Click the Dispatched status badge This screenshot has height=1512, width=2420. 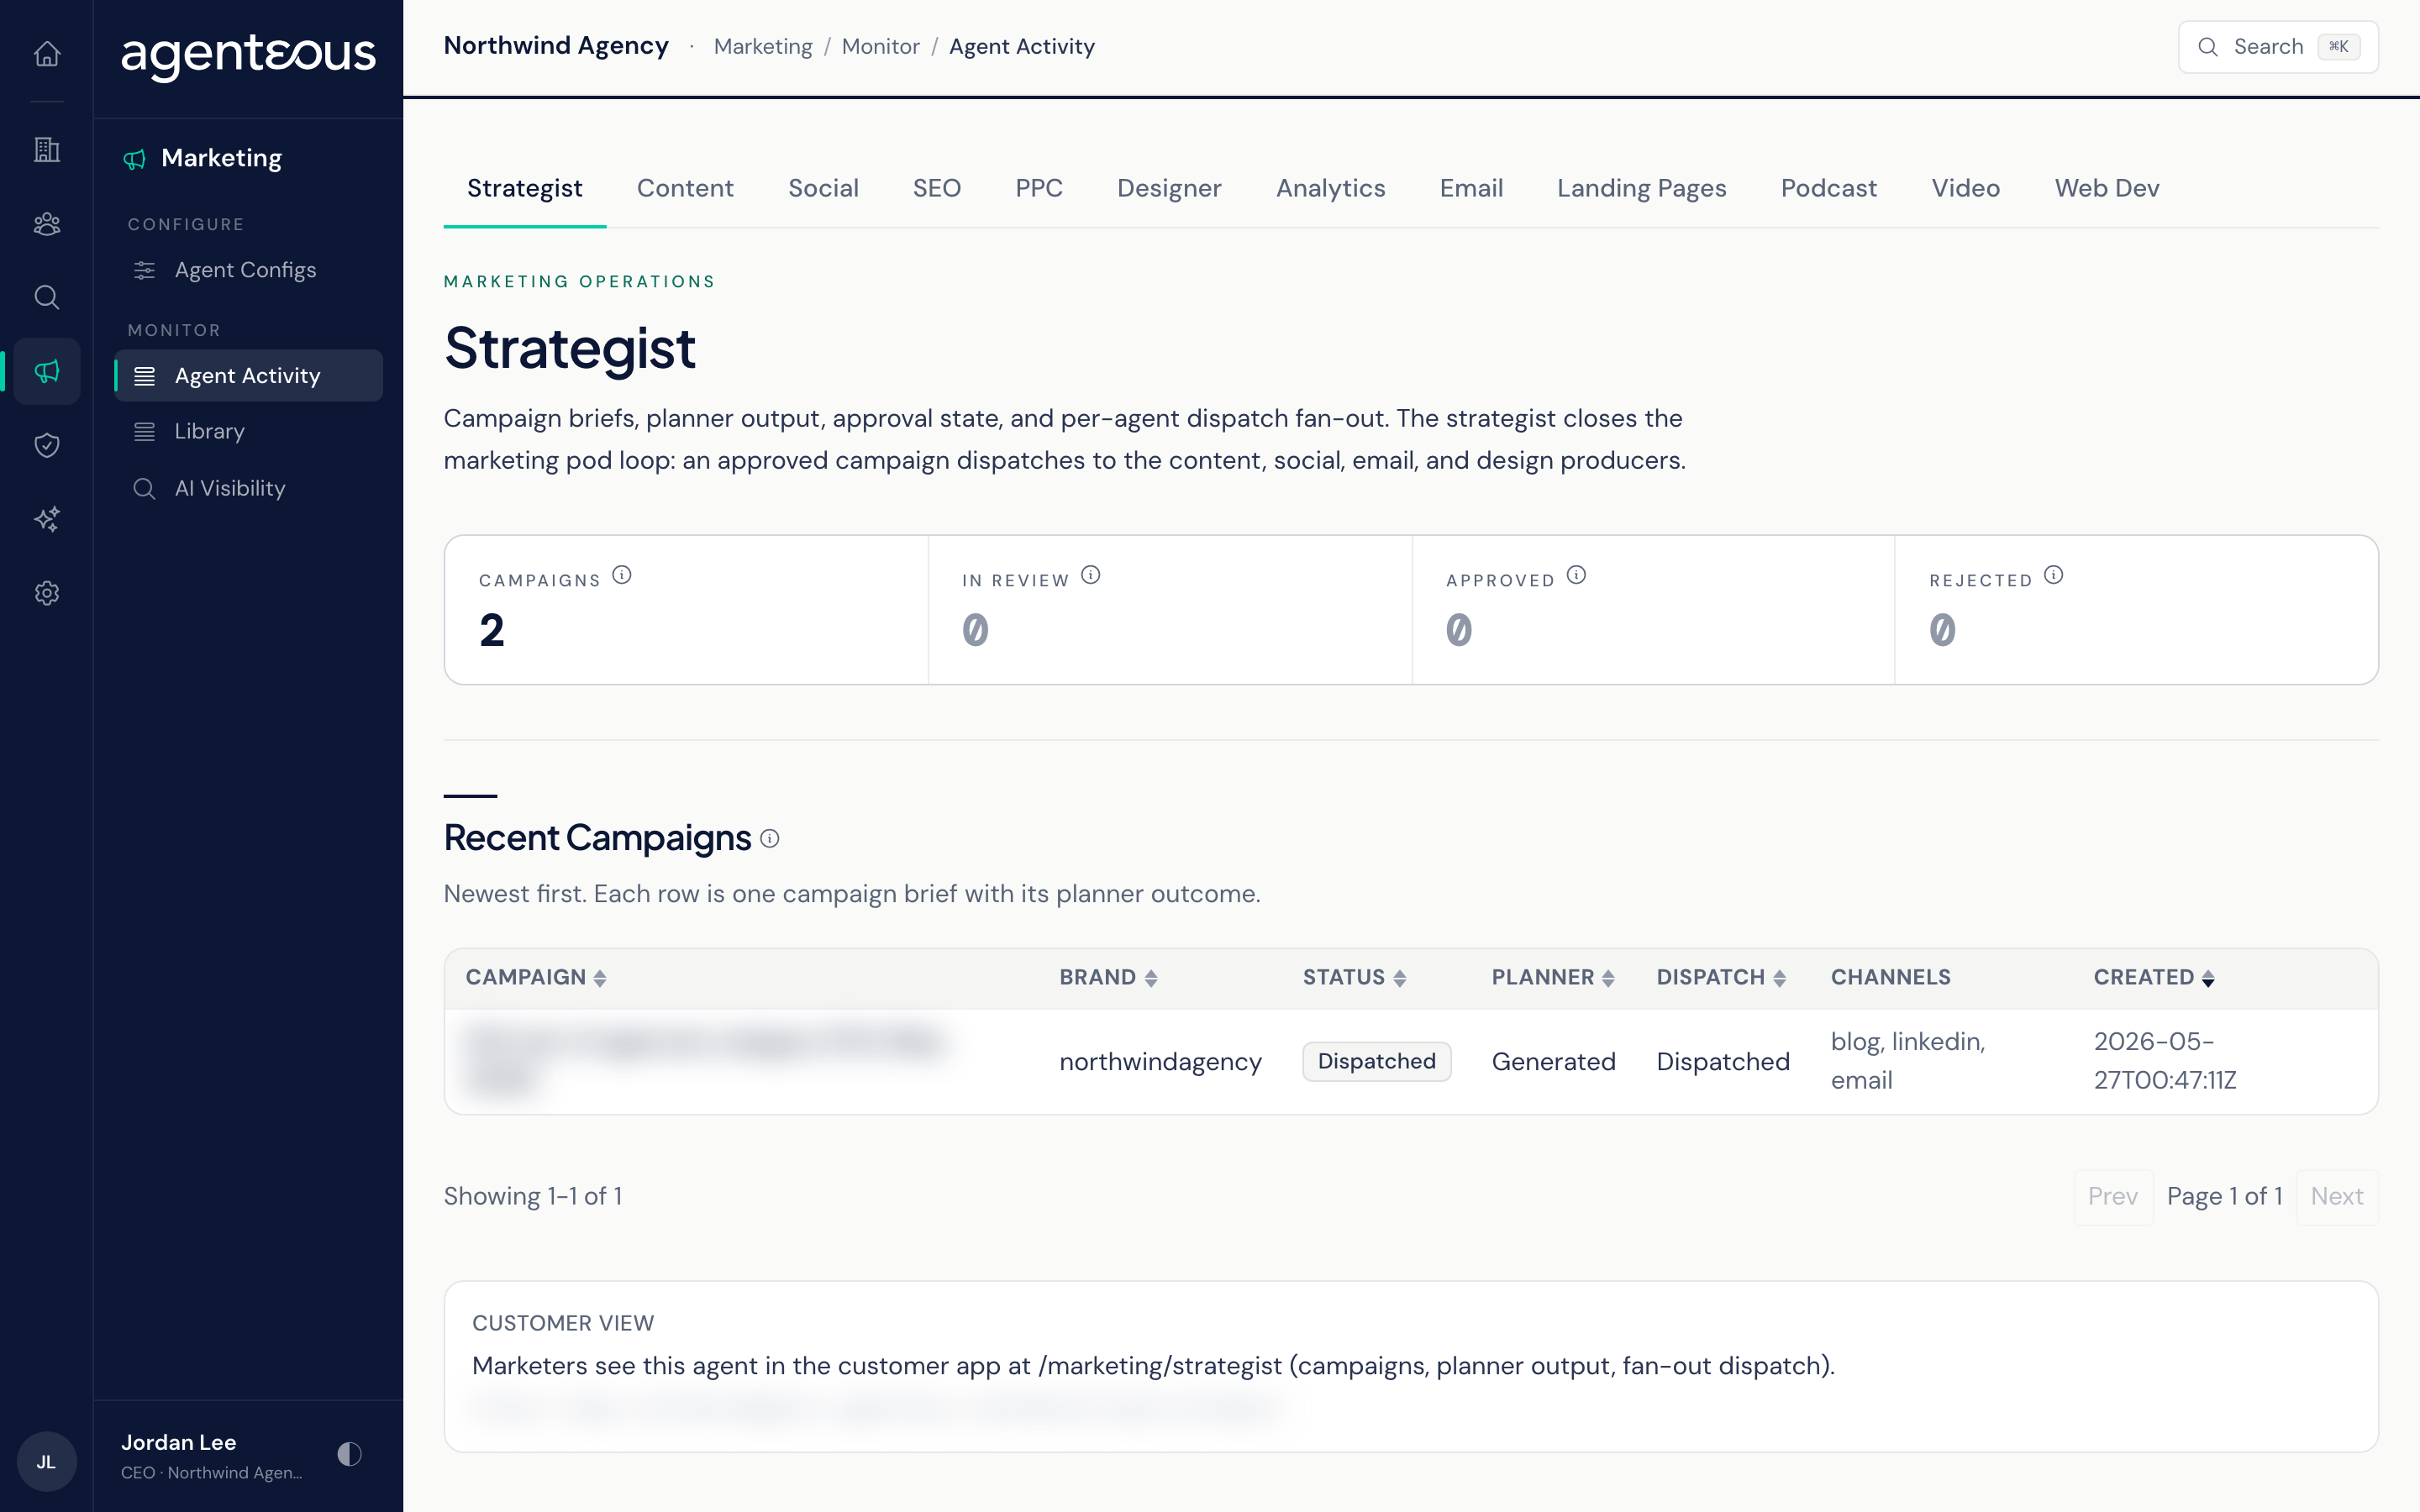[x=1376, y=1061]
